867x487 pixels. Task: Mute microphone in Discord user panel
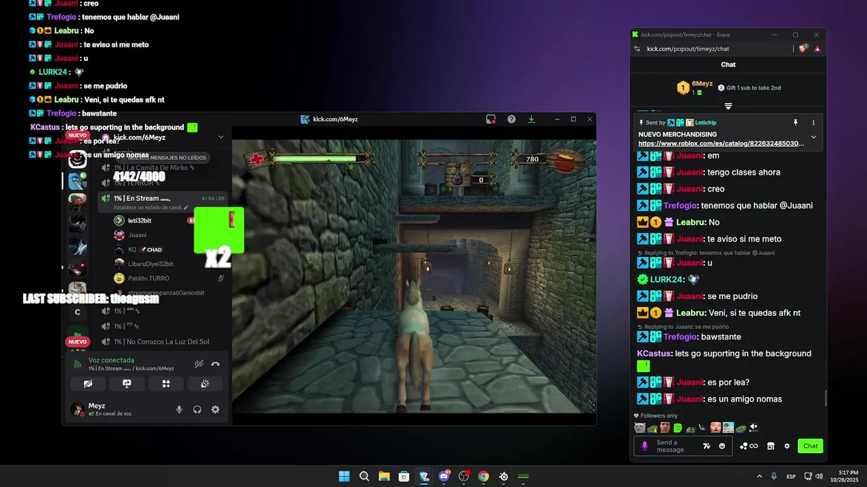click(x=179, y=409)
